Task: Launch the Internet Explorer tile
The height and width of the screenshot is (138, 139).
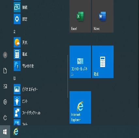Action: (x=80, y=107)
